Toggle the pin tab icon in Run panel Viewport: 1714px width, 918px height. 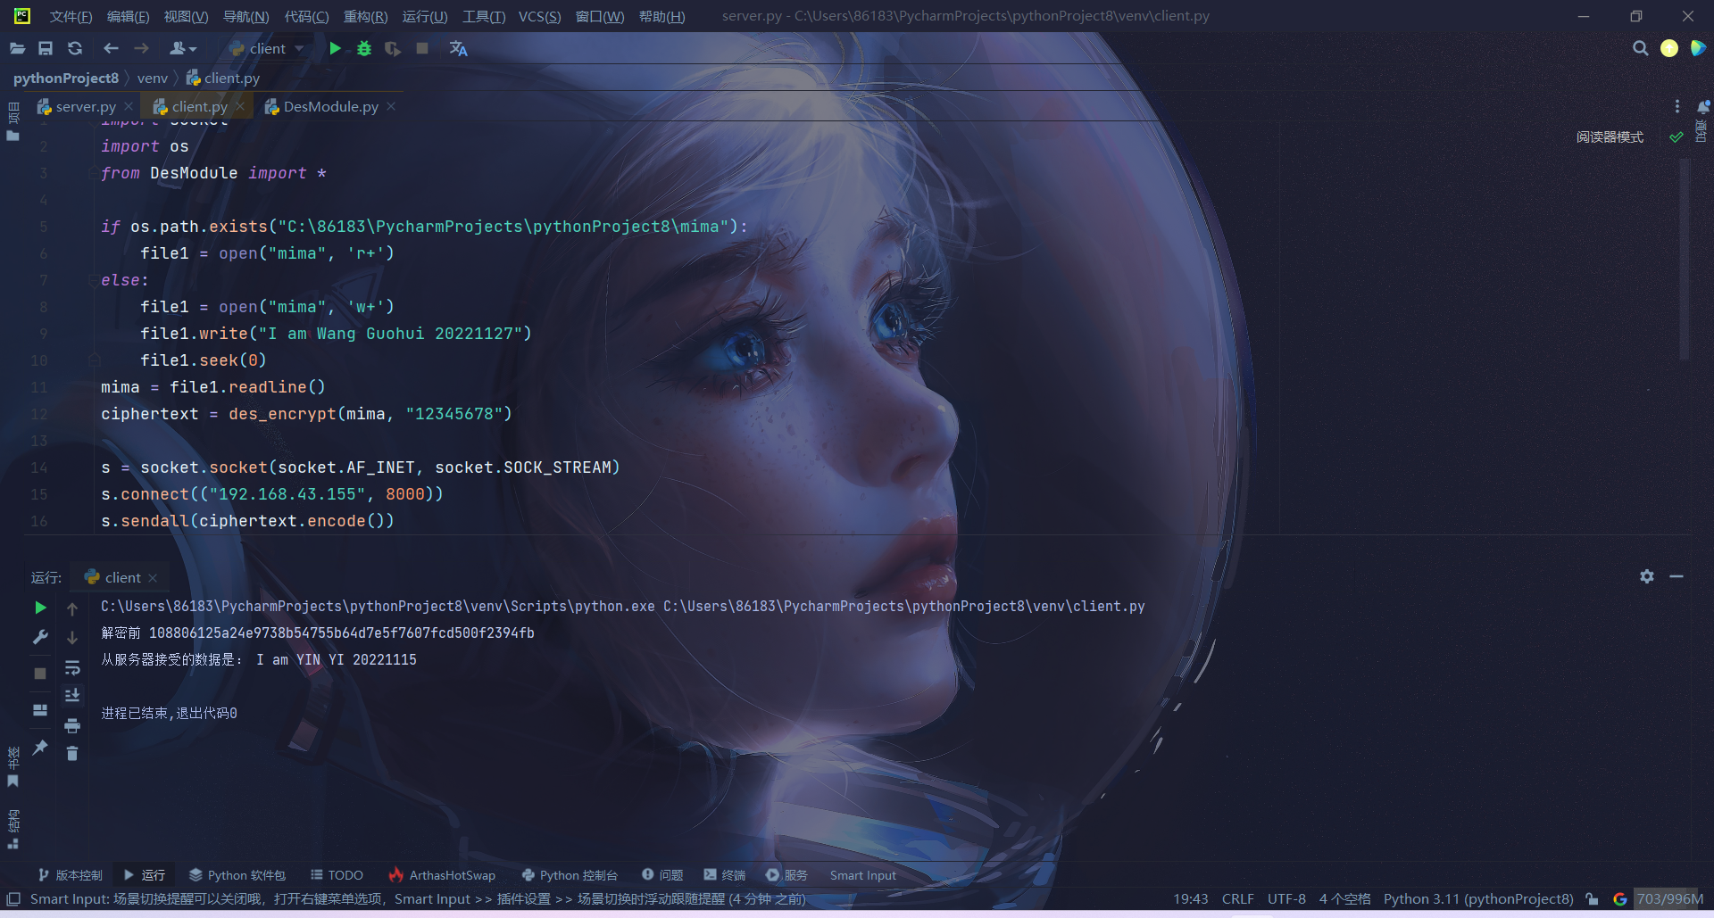point(40,747)
